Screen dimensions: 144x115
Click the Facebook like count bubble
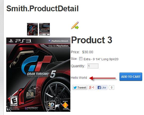pyautogui.click(x=111, y=87)
